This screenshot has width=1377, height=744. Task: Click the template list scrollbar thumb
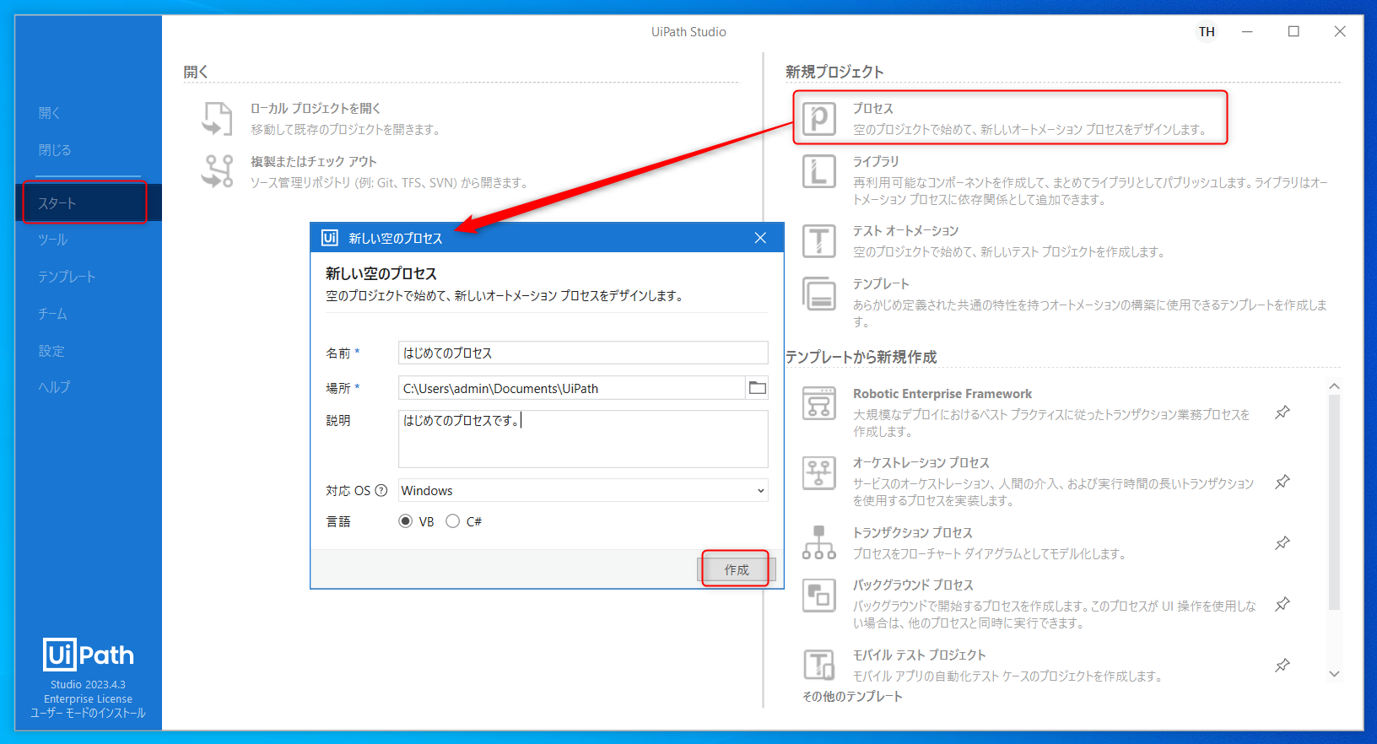click(x=1334, y=502)
